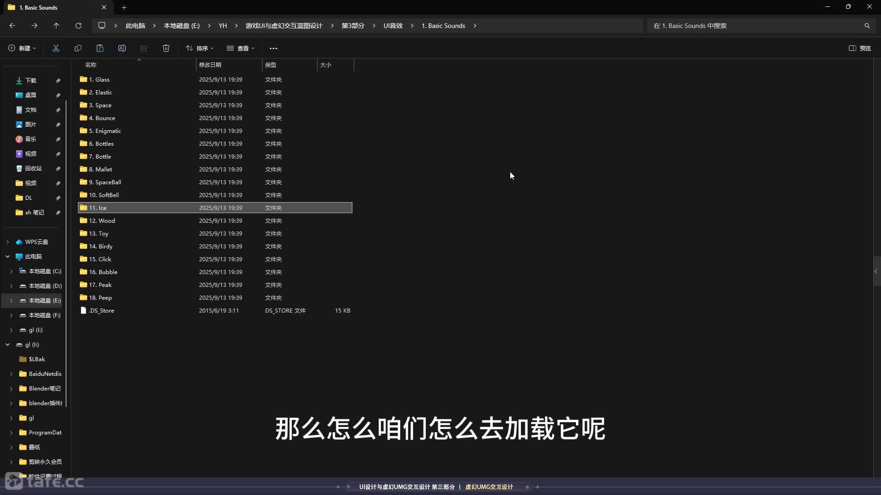Add a new tab with plus button
Screen dimensions: 881x495
point(124,7)
